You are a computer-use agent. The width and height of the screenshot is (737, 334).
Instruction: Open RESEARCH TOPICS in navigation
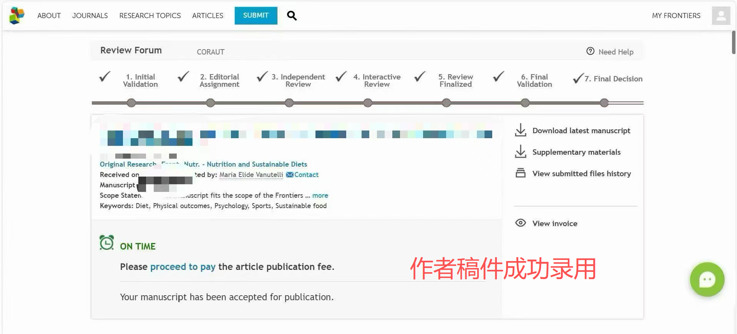(x=150, y=16)
